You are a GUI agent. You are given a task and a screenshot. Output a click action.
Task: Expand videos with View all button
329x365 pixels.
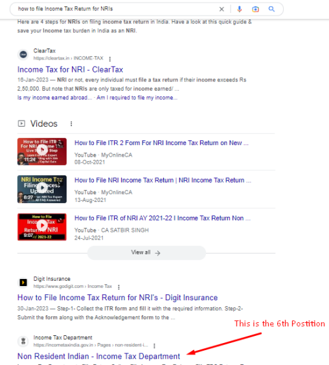[x=146, y=253]
